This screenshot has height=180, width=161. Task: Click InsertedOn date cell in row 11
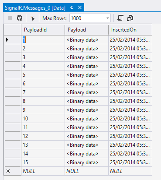pyautogui.click(x=130, y=127)
